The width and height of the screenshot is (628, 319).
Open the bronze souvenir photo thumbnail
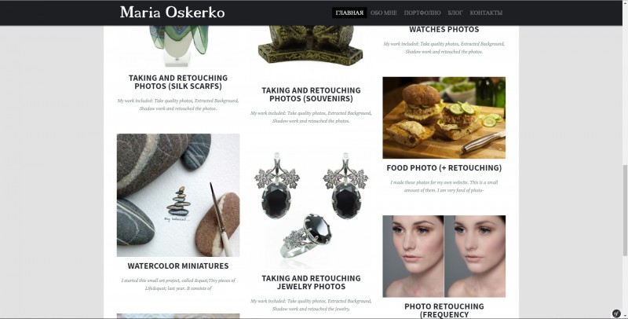click(311, 47)
